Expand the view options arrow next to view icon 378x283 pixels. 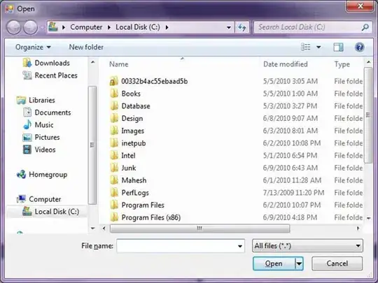coord(318,47)
